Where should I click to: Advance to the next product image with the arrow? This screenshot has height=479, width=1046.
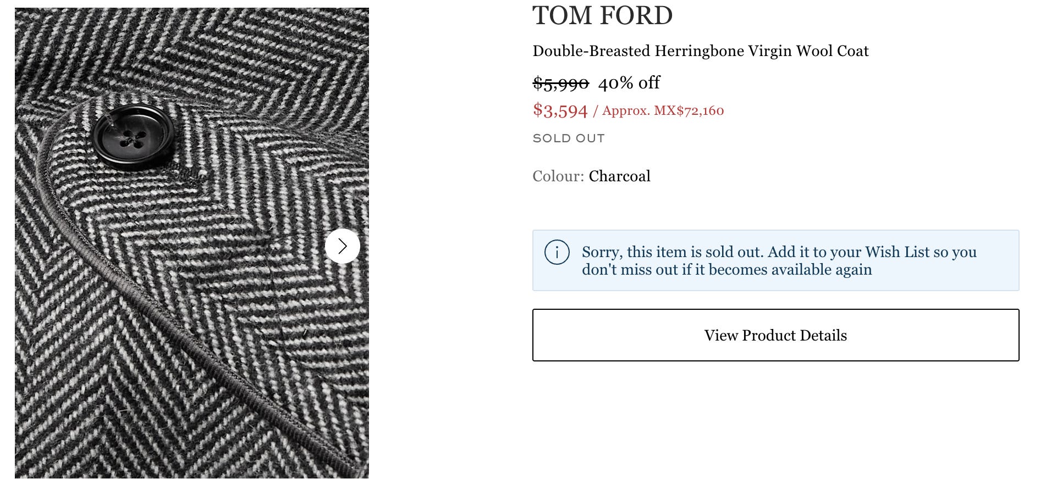click(x=343, y=246)
